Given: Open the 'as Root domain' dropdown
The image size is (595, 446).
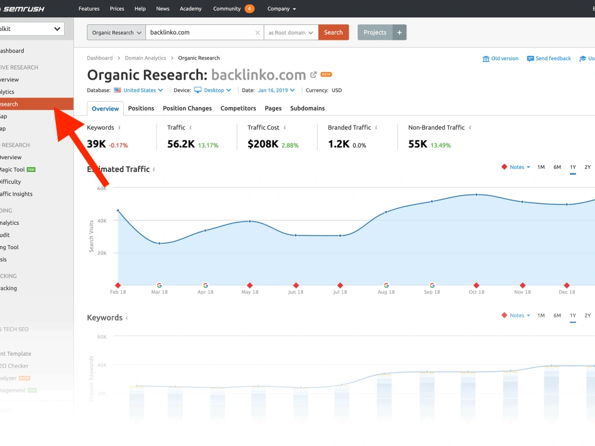Looking at the screenshot, I should point(291,32).
